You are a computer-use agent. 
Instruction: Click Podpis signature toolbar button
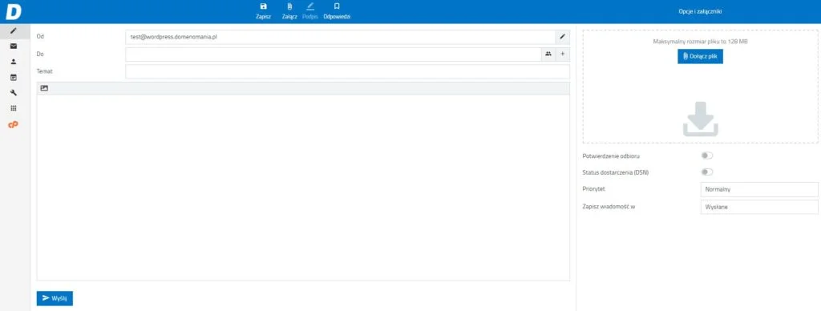[x=310, y=11]
